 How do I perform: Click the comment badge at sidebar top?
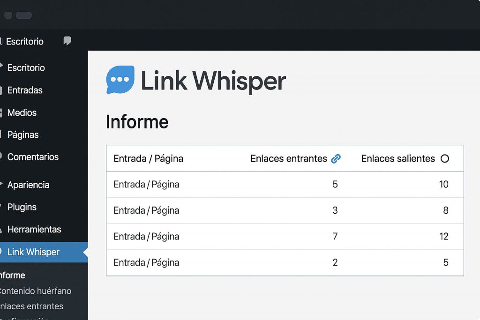(x=67, y=41)
